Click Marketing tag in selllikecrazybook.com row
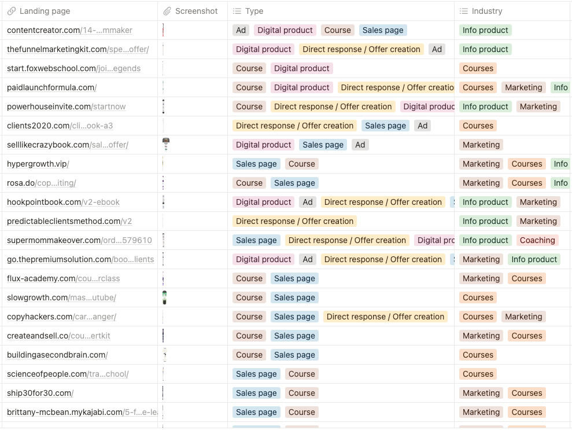 click(481, 145)
